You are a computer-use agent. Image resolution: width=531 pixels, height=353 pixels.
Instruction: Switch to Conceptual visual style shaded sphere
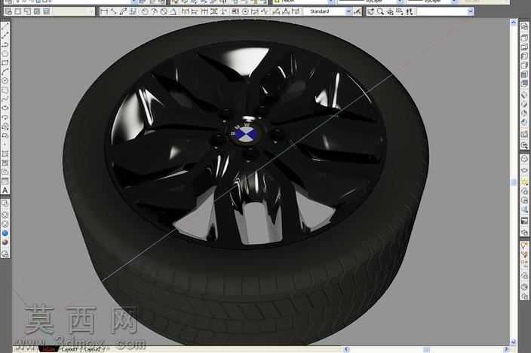tap(5, 242)
